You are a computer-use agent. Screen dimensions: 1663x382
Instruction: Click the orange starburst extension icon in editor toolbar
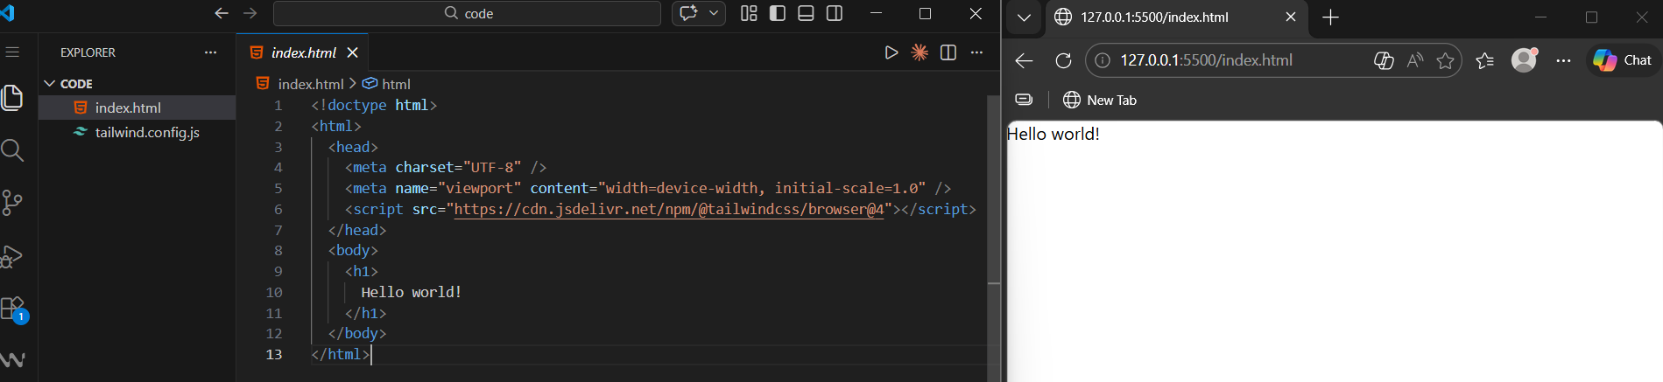point(920,52)
